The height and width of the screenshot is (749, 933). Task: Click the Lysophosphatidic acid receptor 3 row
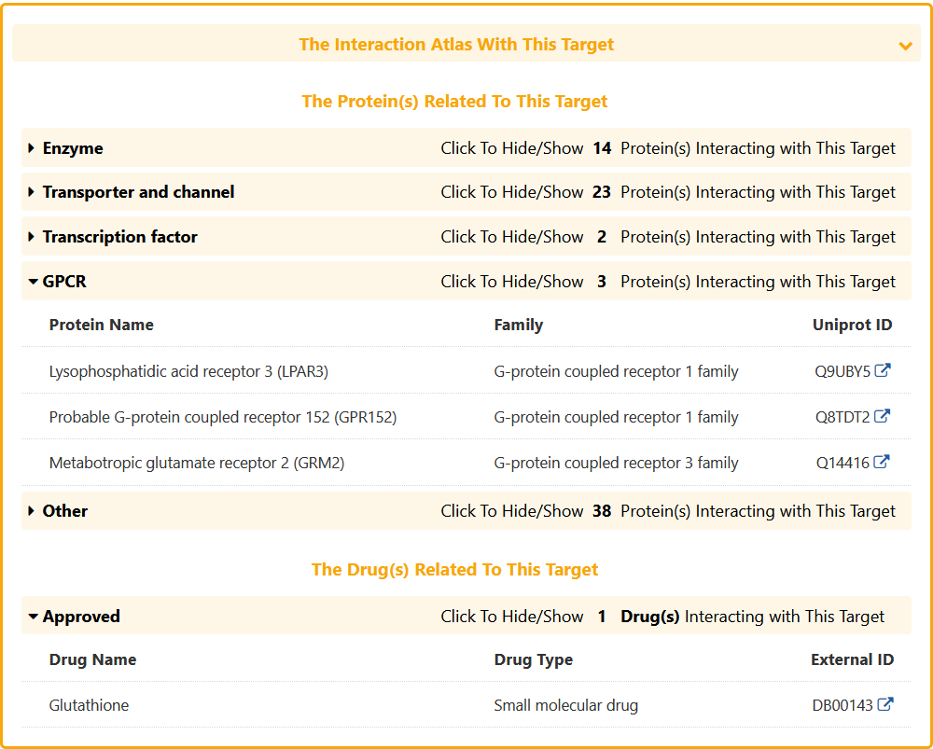coord(188,371)
